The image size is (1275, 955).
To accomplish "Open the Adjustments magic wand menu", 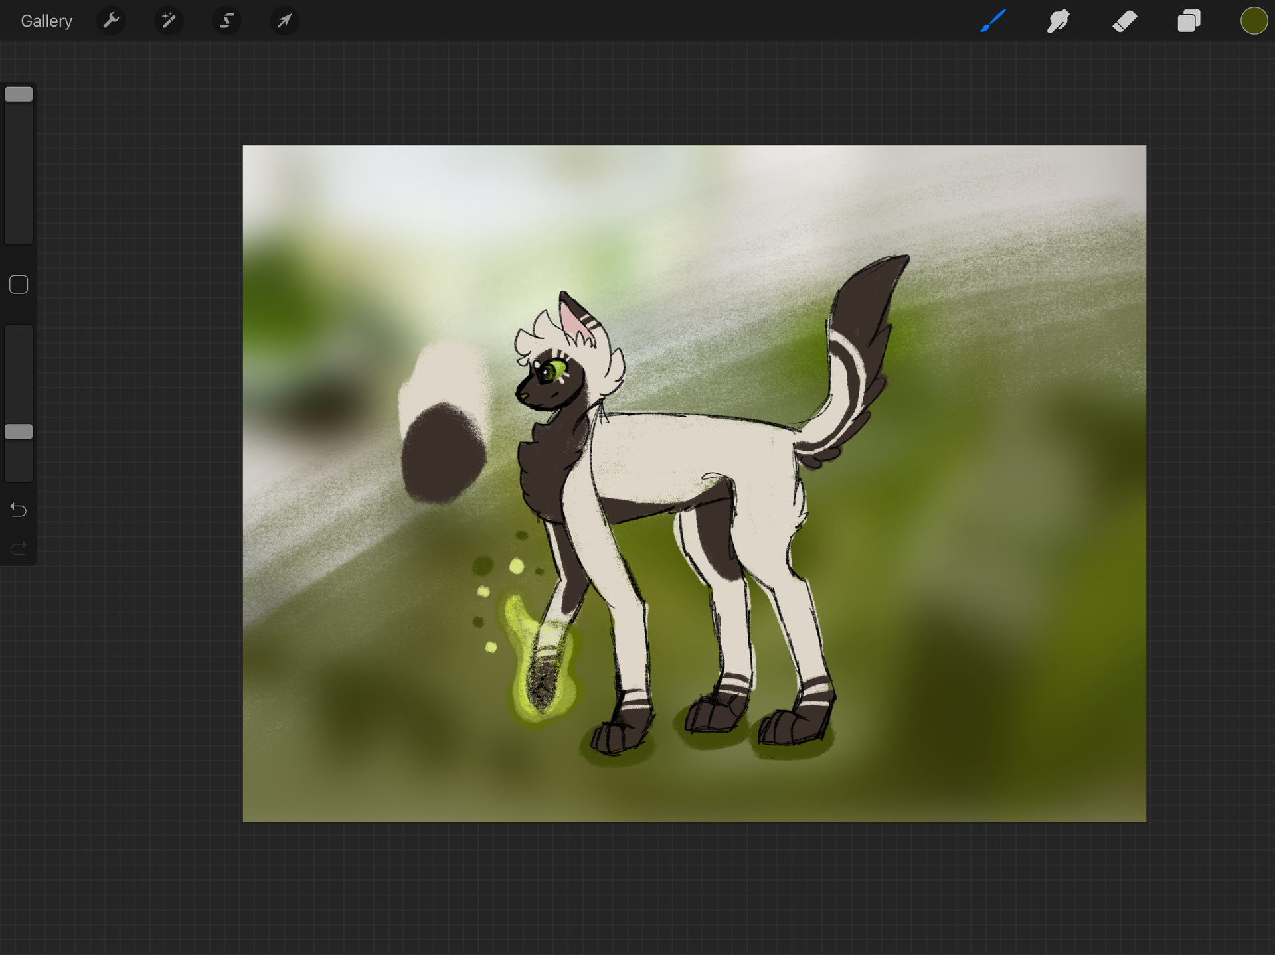I will coord(169,21).
